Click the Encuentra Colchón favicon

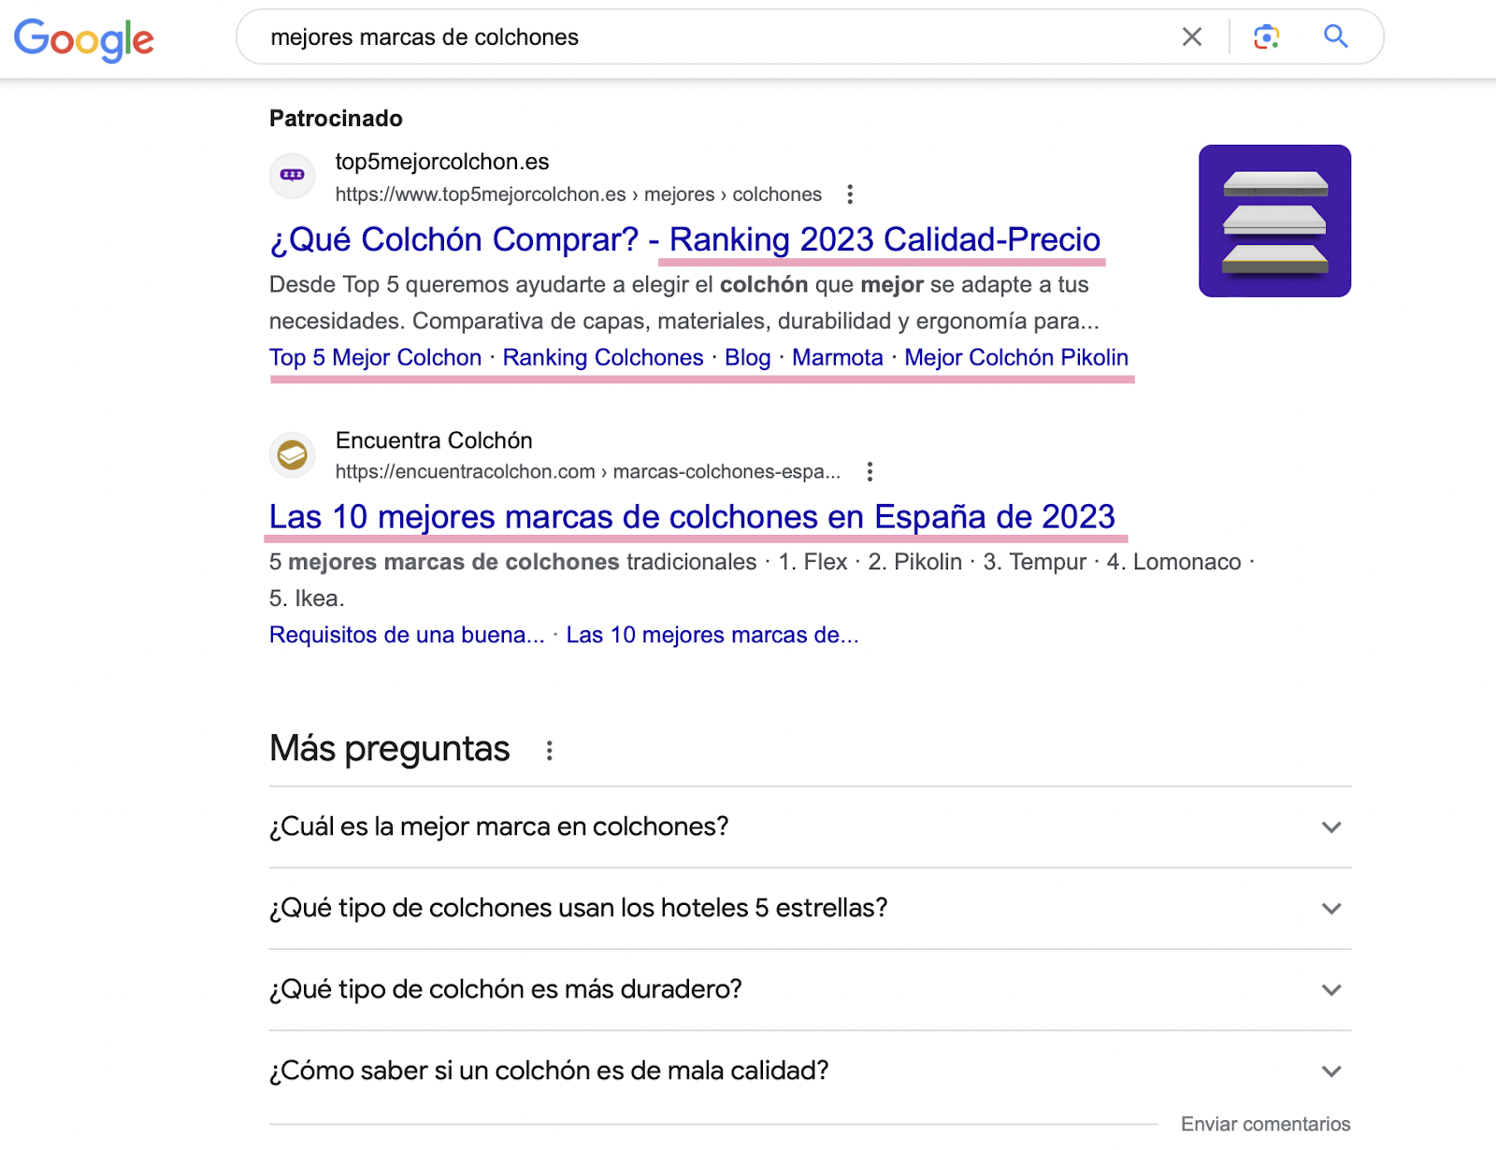tap(292, 454)
